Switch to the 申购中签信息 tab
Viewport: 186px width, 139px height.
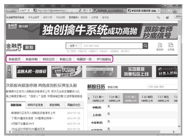pos(35,105)
